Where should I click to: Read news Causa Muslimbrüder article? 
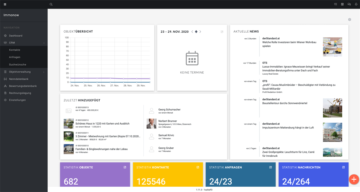[x=299, y=87]
